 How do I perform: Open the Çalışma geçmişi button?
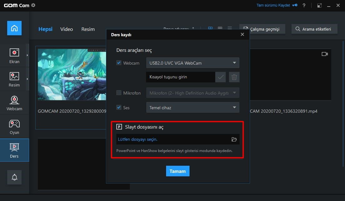click(262, 29)
